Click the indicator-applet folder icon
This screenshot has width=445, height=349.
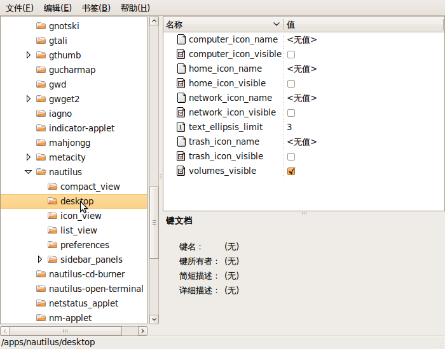tap(41, 128)
